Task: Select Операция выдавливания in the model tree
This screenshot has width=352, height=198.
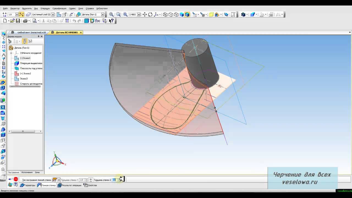Action: (31, 63)
